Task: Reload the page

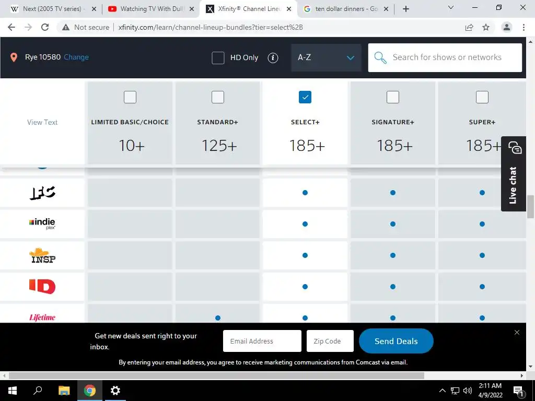Action: pyautogui.click(x=45, y=27)
